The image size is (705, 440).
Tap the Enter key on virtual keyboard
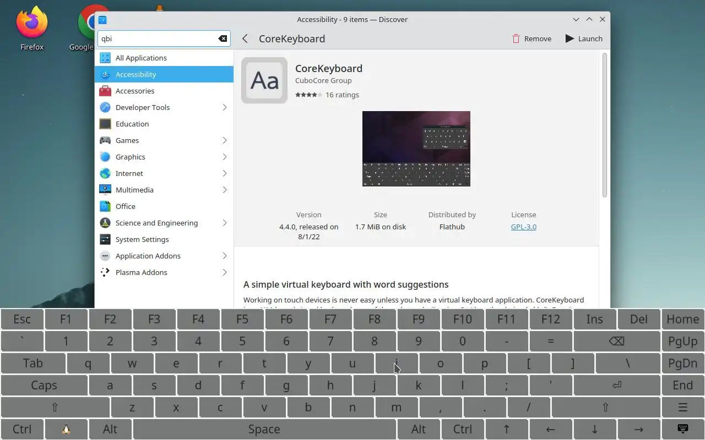616,386
